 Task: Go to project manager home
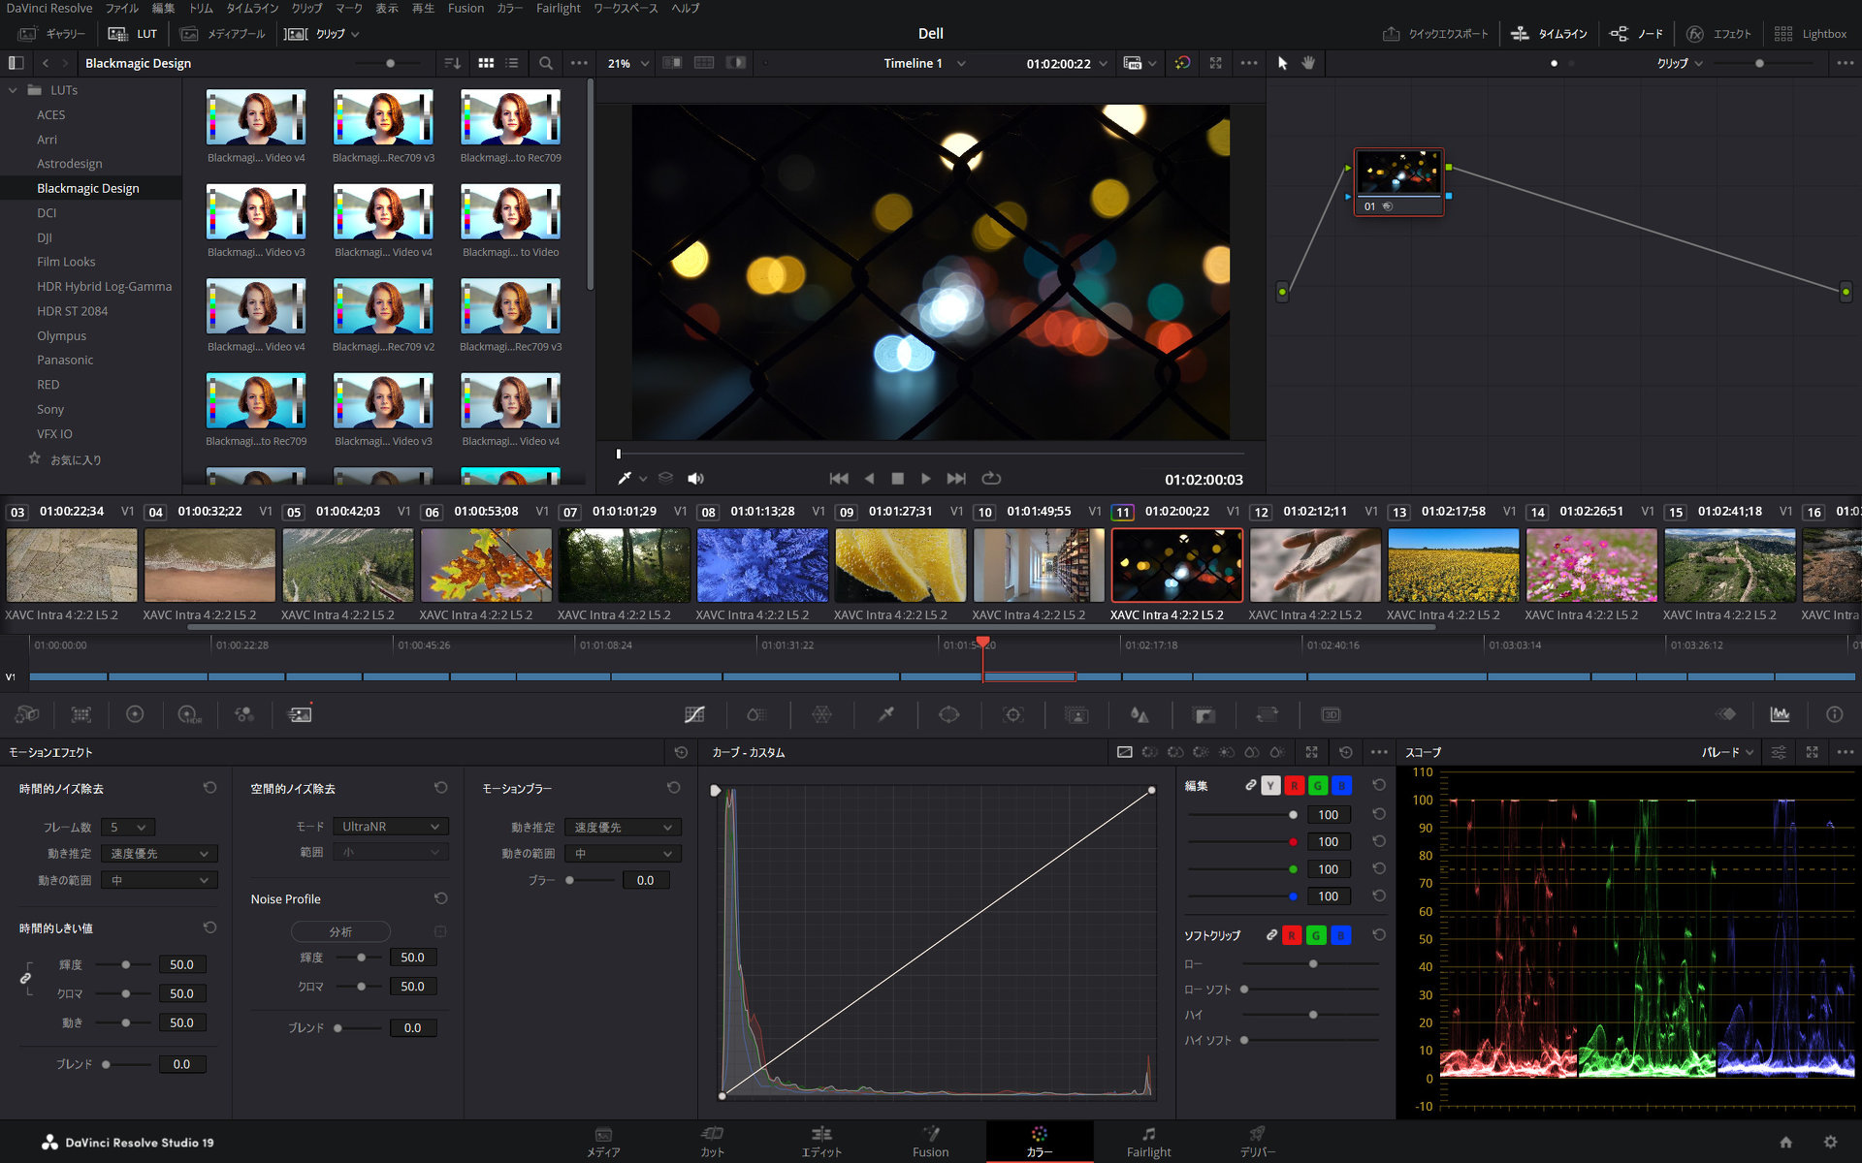1785,1142
